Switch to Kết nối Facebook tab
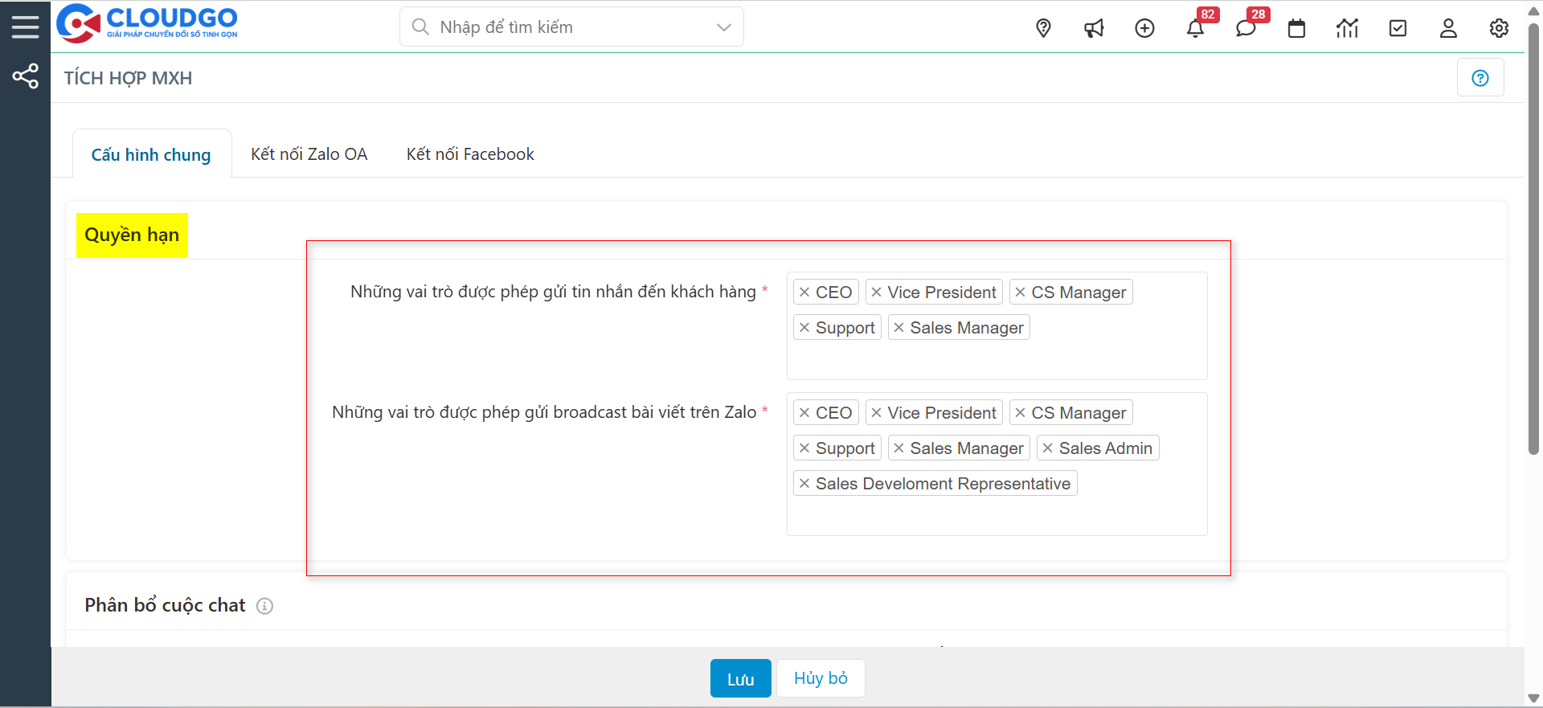1543x708 pixels. 469,154
